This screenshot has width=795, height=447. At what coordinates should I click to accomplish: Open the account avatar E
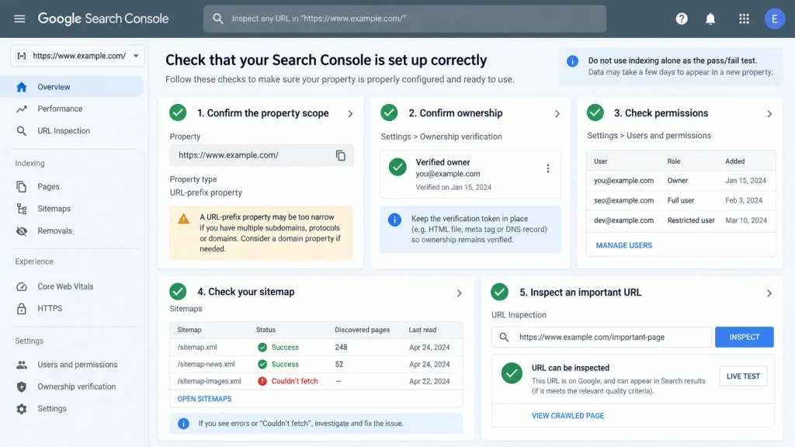774,19
